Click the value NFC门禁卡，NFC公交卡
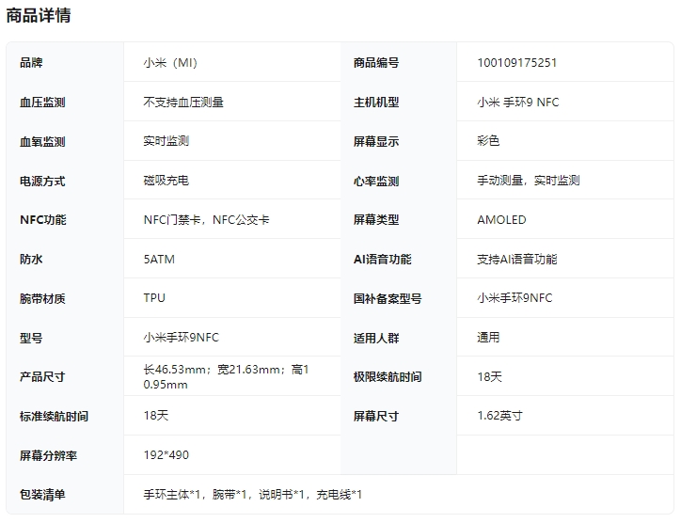 pyautogui.click(x=206, y=220)
